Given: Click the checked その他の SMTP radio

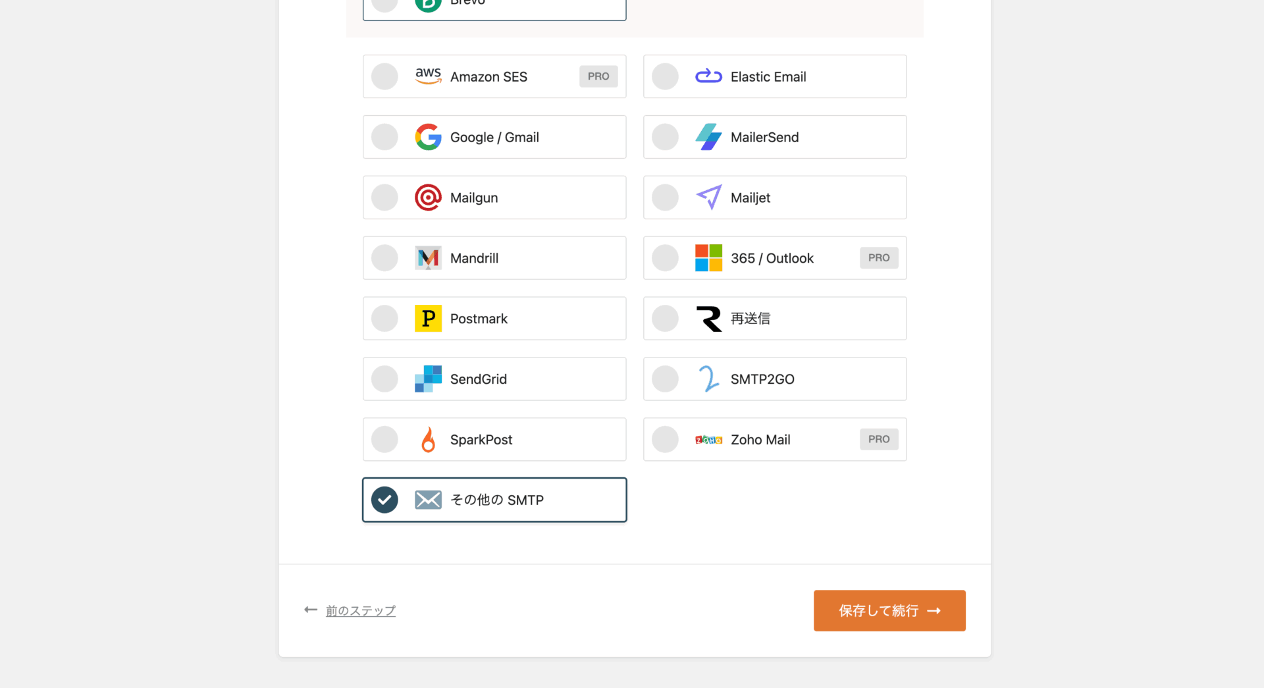Looking at the screenshot, I should 384,500.
